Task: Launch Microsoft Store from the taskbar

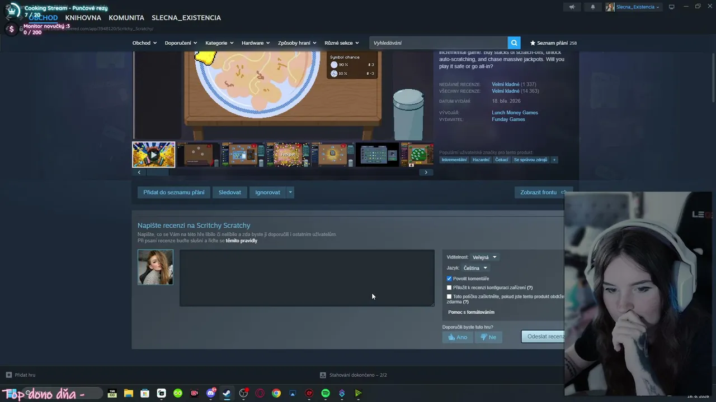Action: point(145,393)
